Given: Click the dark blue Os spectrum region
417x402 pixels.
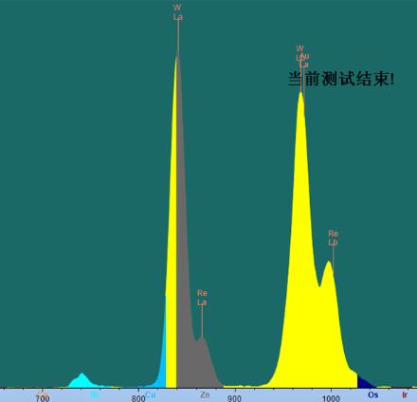Looking at the screenshot, I should [365, 382].
